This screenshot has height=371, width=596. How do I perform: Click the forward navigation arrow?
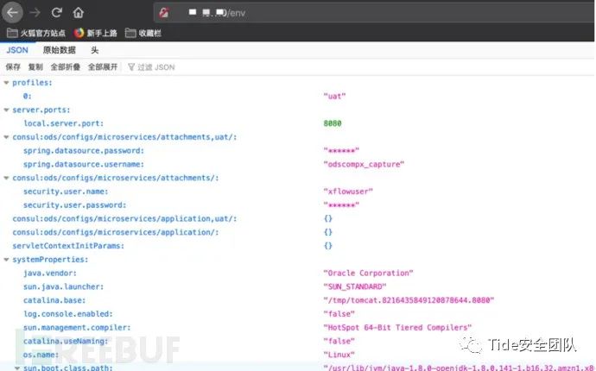[x=35, y=13]
